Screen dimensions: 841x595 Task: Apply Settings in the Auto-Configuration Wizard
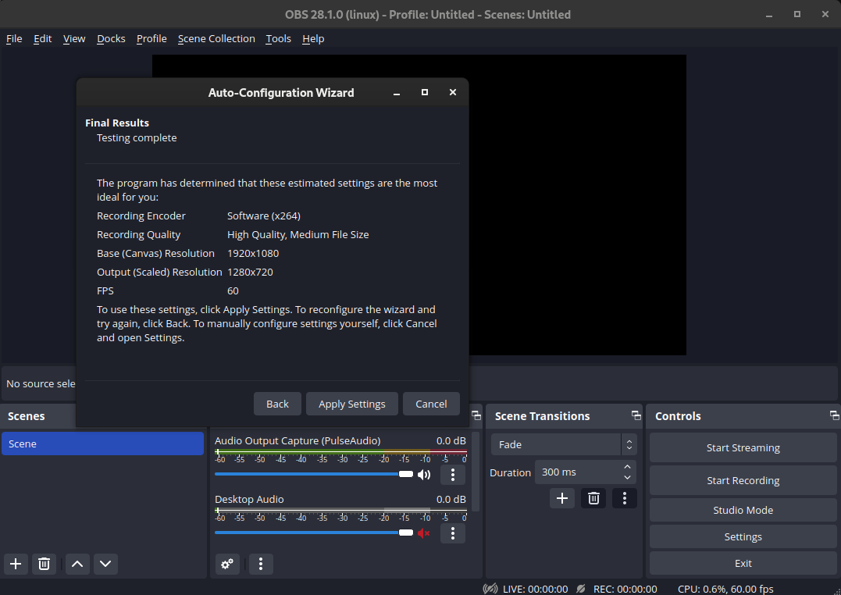351,404
